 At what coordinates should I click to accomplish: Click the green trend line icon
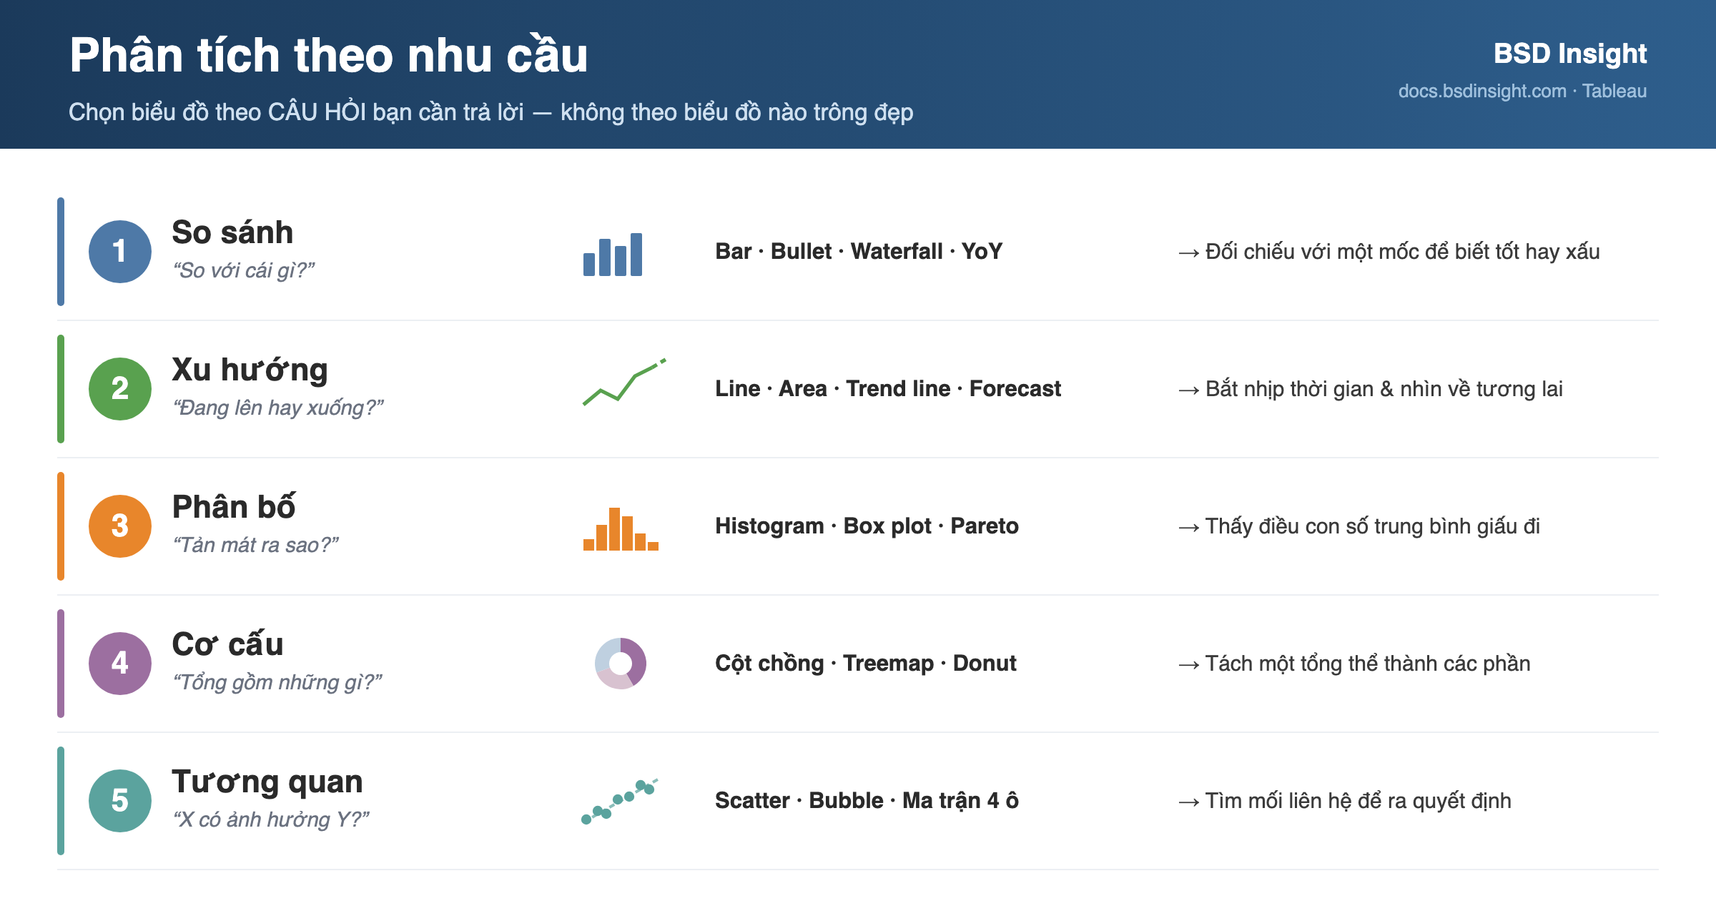(x=624, y=382)
